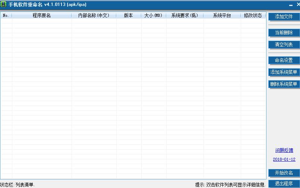Click the app icon in title bar

[x=3, y=4]
